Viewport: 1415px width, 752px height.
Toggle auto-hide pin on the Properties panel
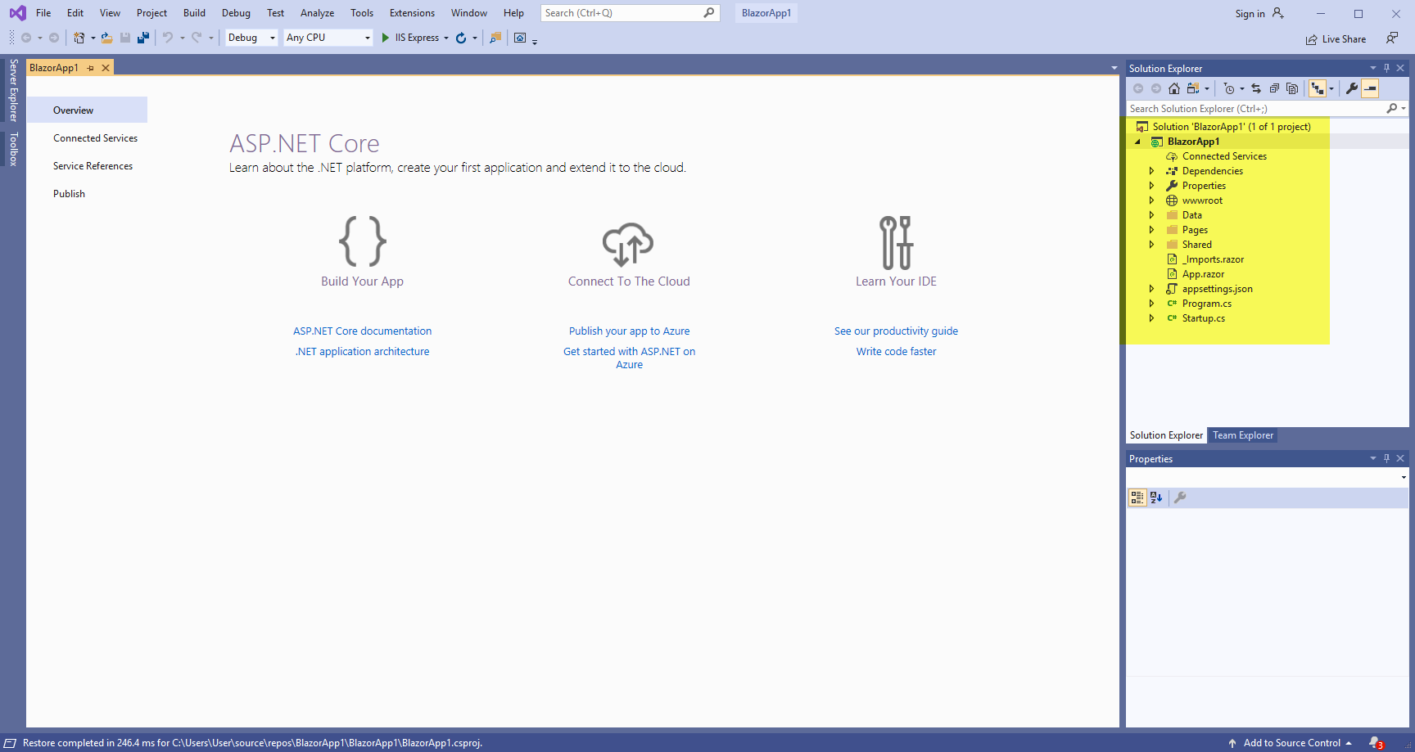[x=1386, y=458]
